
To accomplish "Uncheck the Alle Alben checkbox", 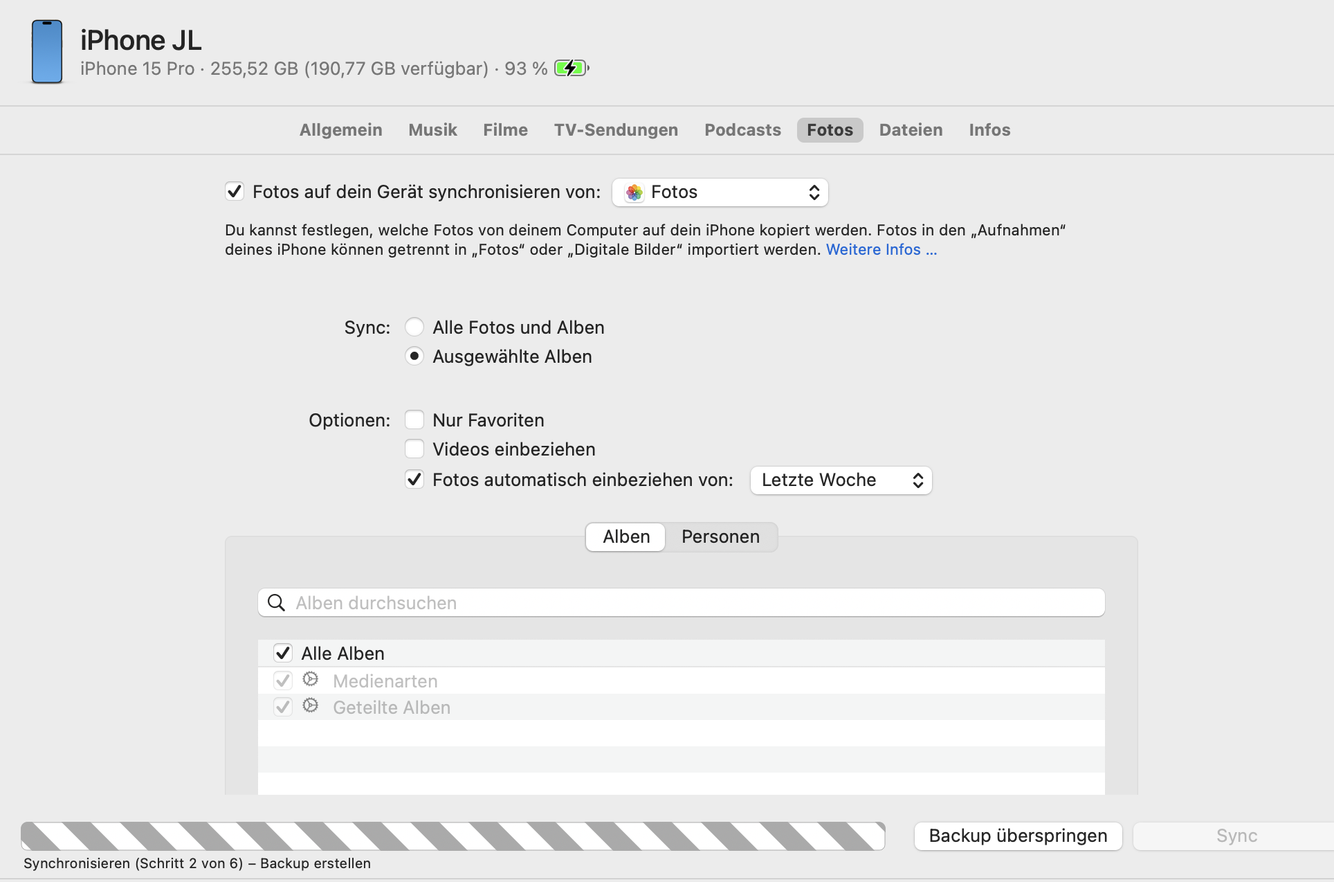I will pyautogui.click(x=283, y=653).
